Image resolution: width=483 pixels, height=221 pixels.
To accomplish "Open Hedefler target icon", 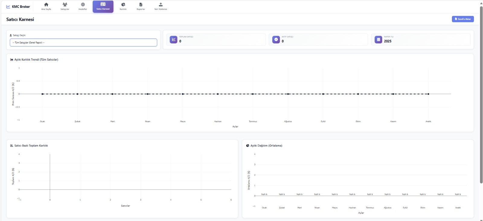I will 83,5.
